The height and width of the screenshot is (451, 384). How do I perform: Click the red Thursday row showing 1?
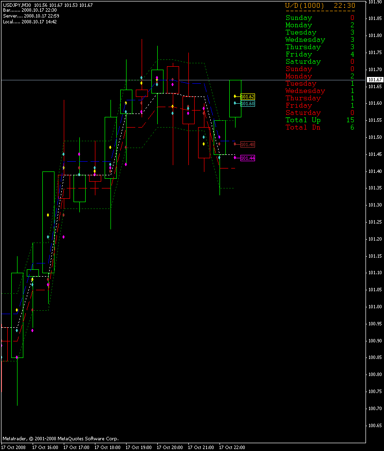(x=320, y=98)
